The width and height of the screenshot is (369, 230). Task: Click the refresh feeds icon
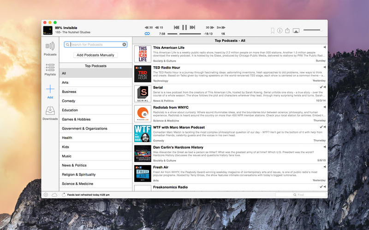click(63, 195)
